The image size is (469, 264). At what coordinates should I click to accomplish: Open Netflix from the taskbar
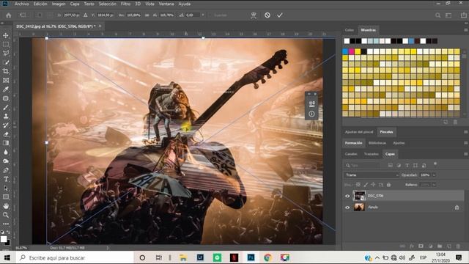pyautogui.click(x=234, y=257)
